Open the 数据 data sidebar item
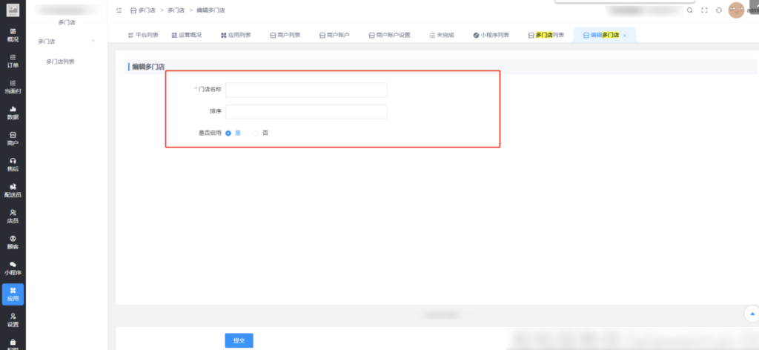 point(13,113)
